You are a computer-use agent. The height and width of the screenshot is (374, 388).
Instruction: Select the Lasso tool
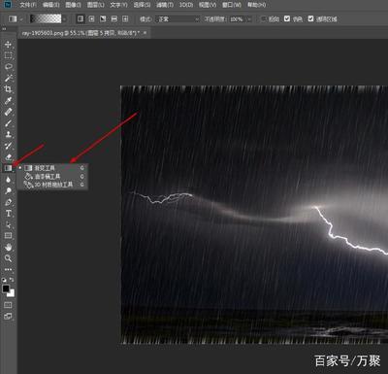[9, 67]
